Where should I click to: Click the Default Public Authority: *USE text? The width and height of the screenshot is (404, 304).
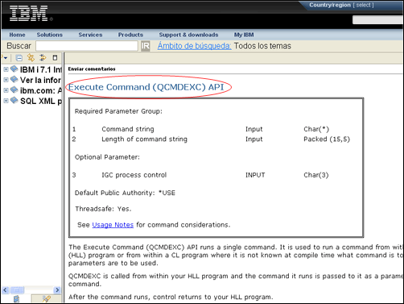(125, 193)
